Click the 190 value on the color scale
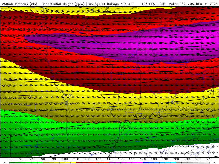This screenshot has width=219, height=164. click(165, 159)
